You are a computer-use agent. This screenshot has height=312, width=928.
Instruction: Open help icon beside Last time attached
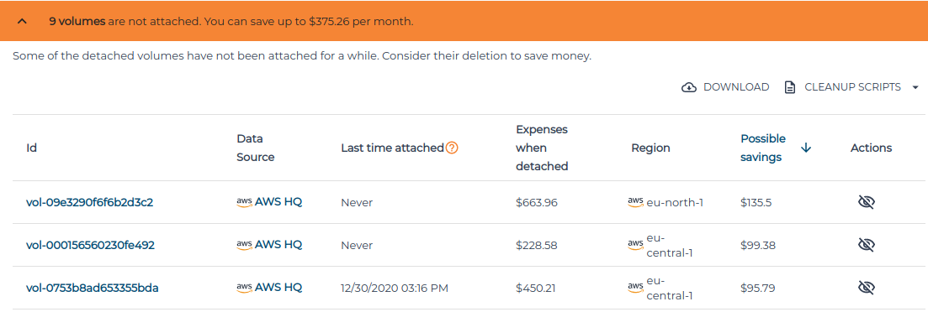452,148
